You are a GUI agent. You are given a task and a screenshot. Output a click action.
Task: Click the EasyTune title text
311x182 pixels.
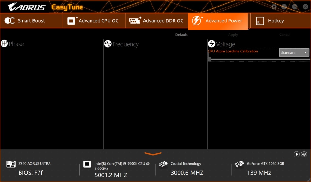(x=67, y=7)
